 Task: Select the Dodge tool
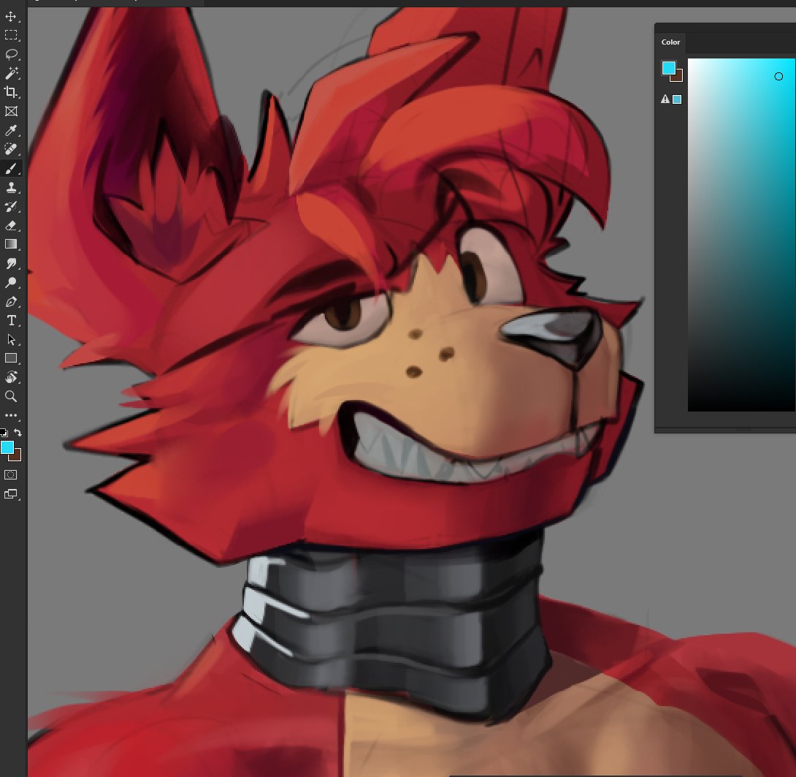11,282
